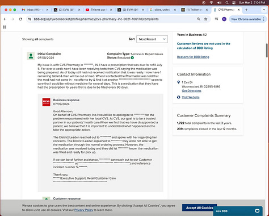Click the Resolved status help icon
Viewport: 269px width, 216px height.
(132, 57)
